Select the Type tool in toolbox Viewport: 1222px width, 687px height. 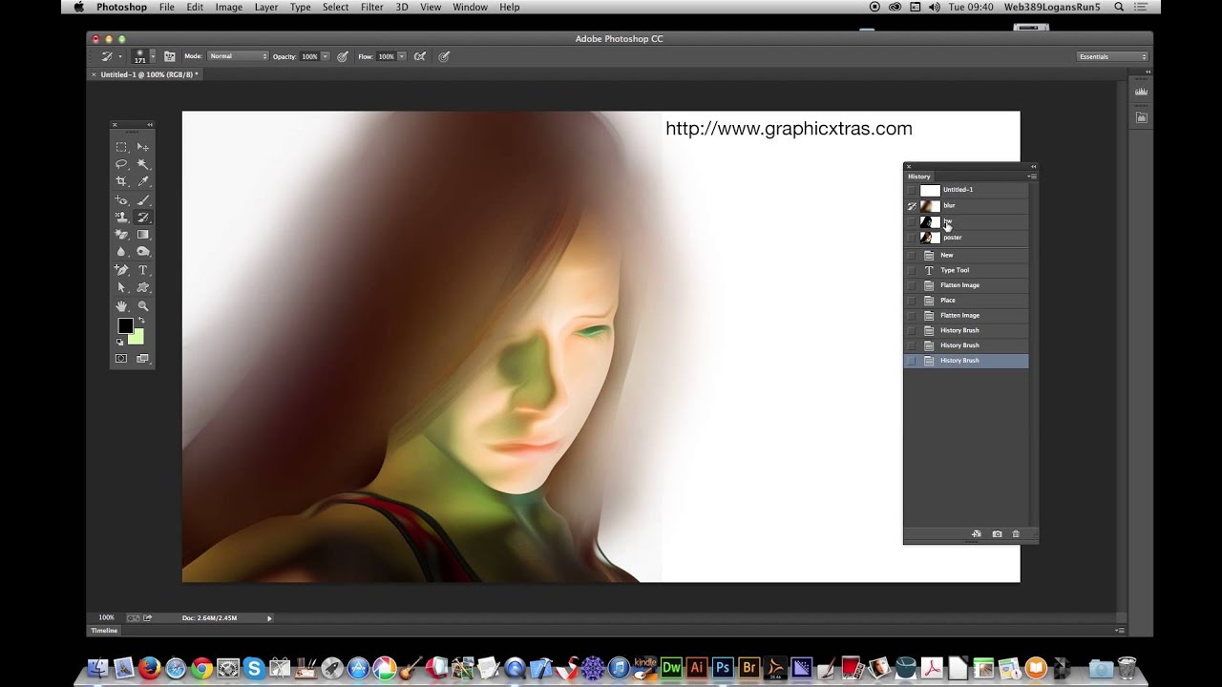coord(142,270)
